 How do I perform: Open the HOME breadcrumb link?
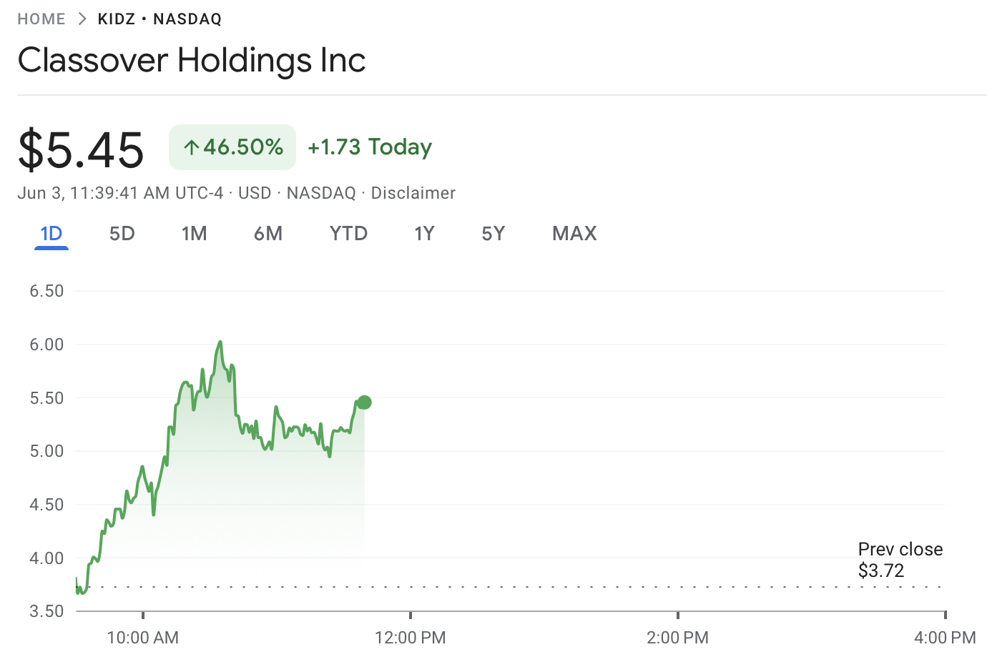click(x=41, y=19)
